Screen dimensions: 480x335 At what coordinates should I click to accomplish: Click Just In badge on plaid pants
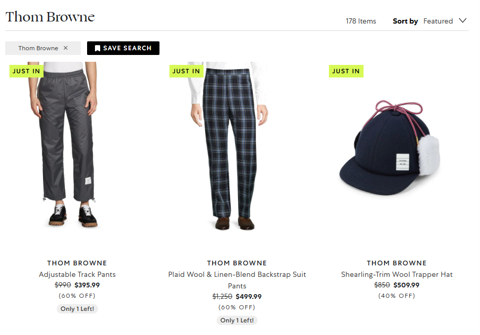point(186,71)
